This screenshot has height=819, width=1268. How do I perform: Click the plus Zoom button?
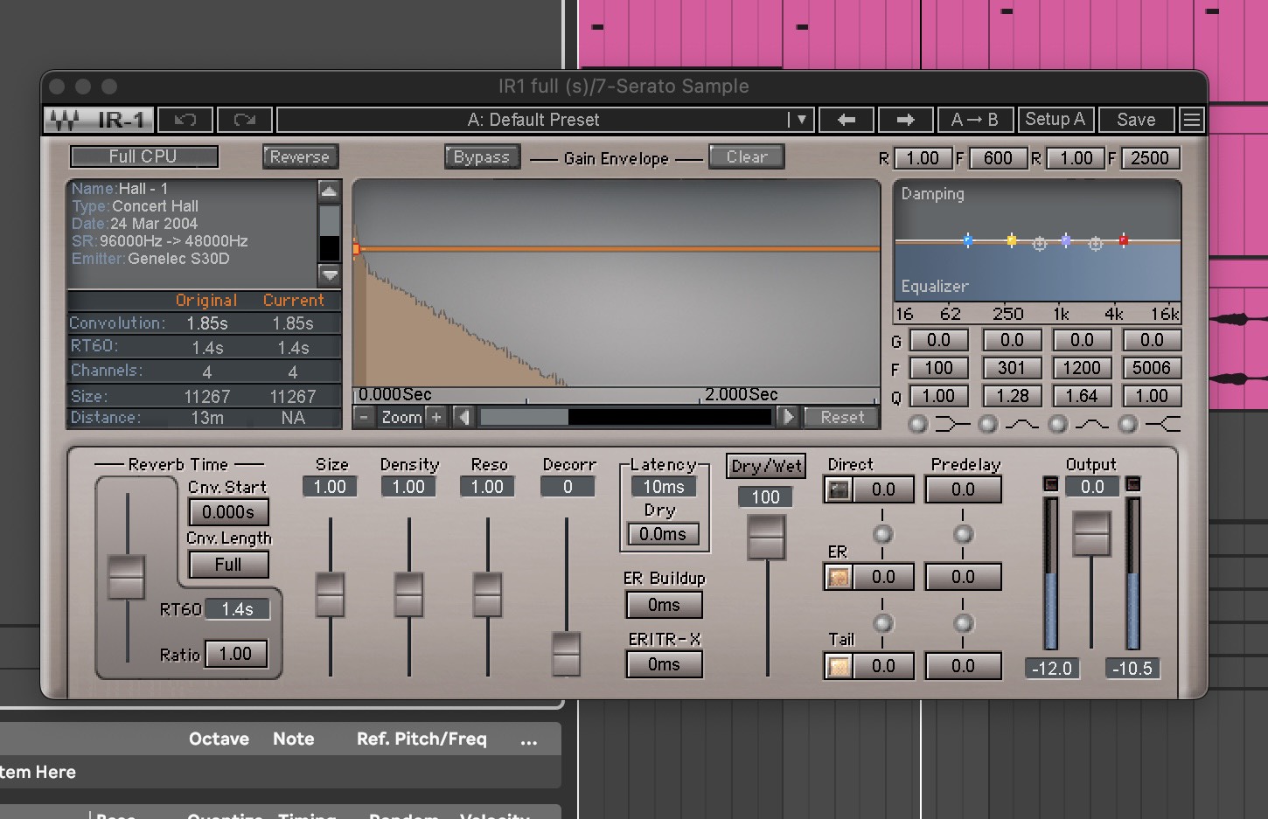(436, 417)
